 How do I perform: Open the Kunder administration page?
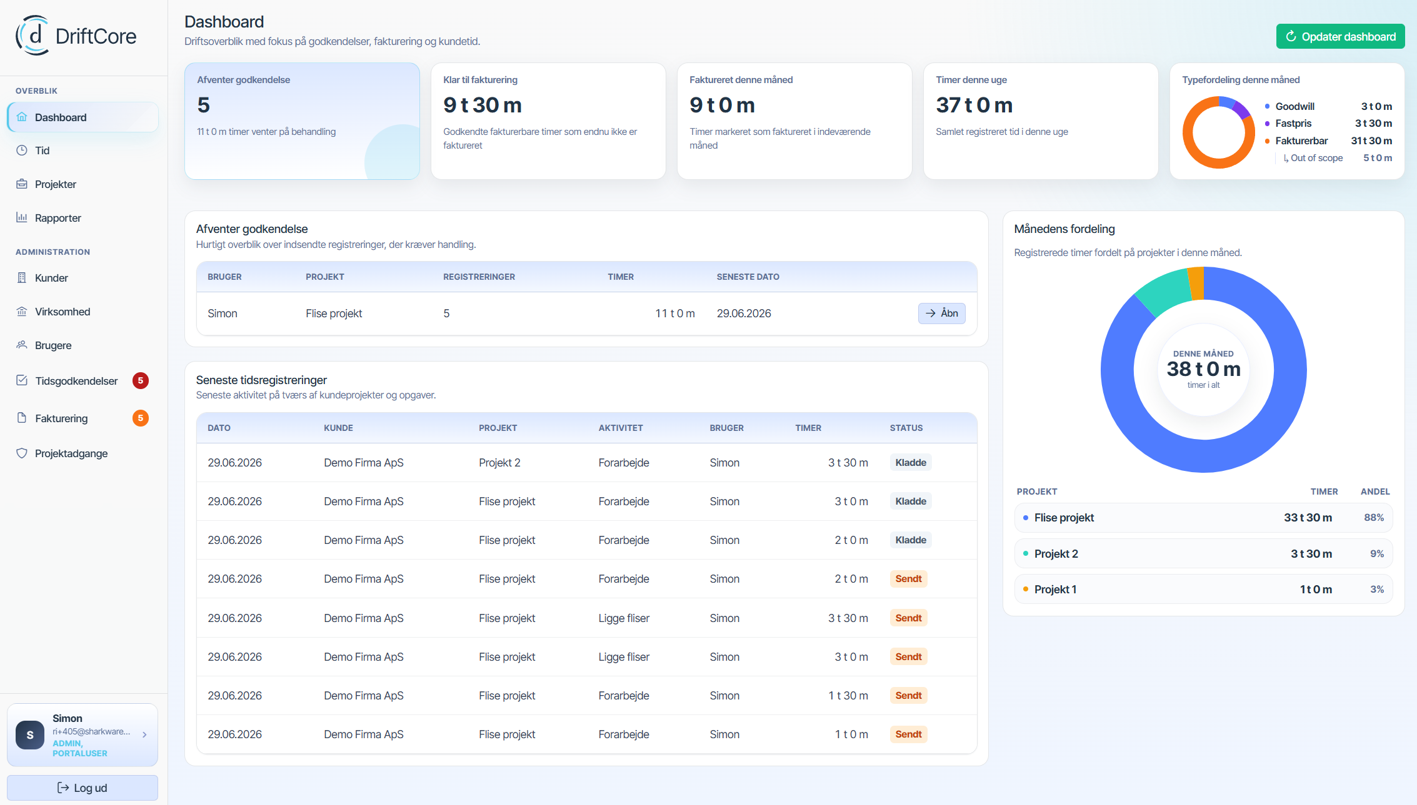(x=83, y=277)
